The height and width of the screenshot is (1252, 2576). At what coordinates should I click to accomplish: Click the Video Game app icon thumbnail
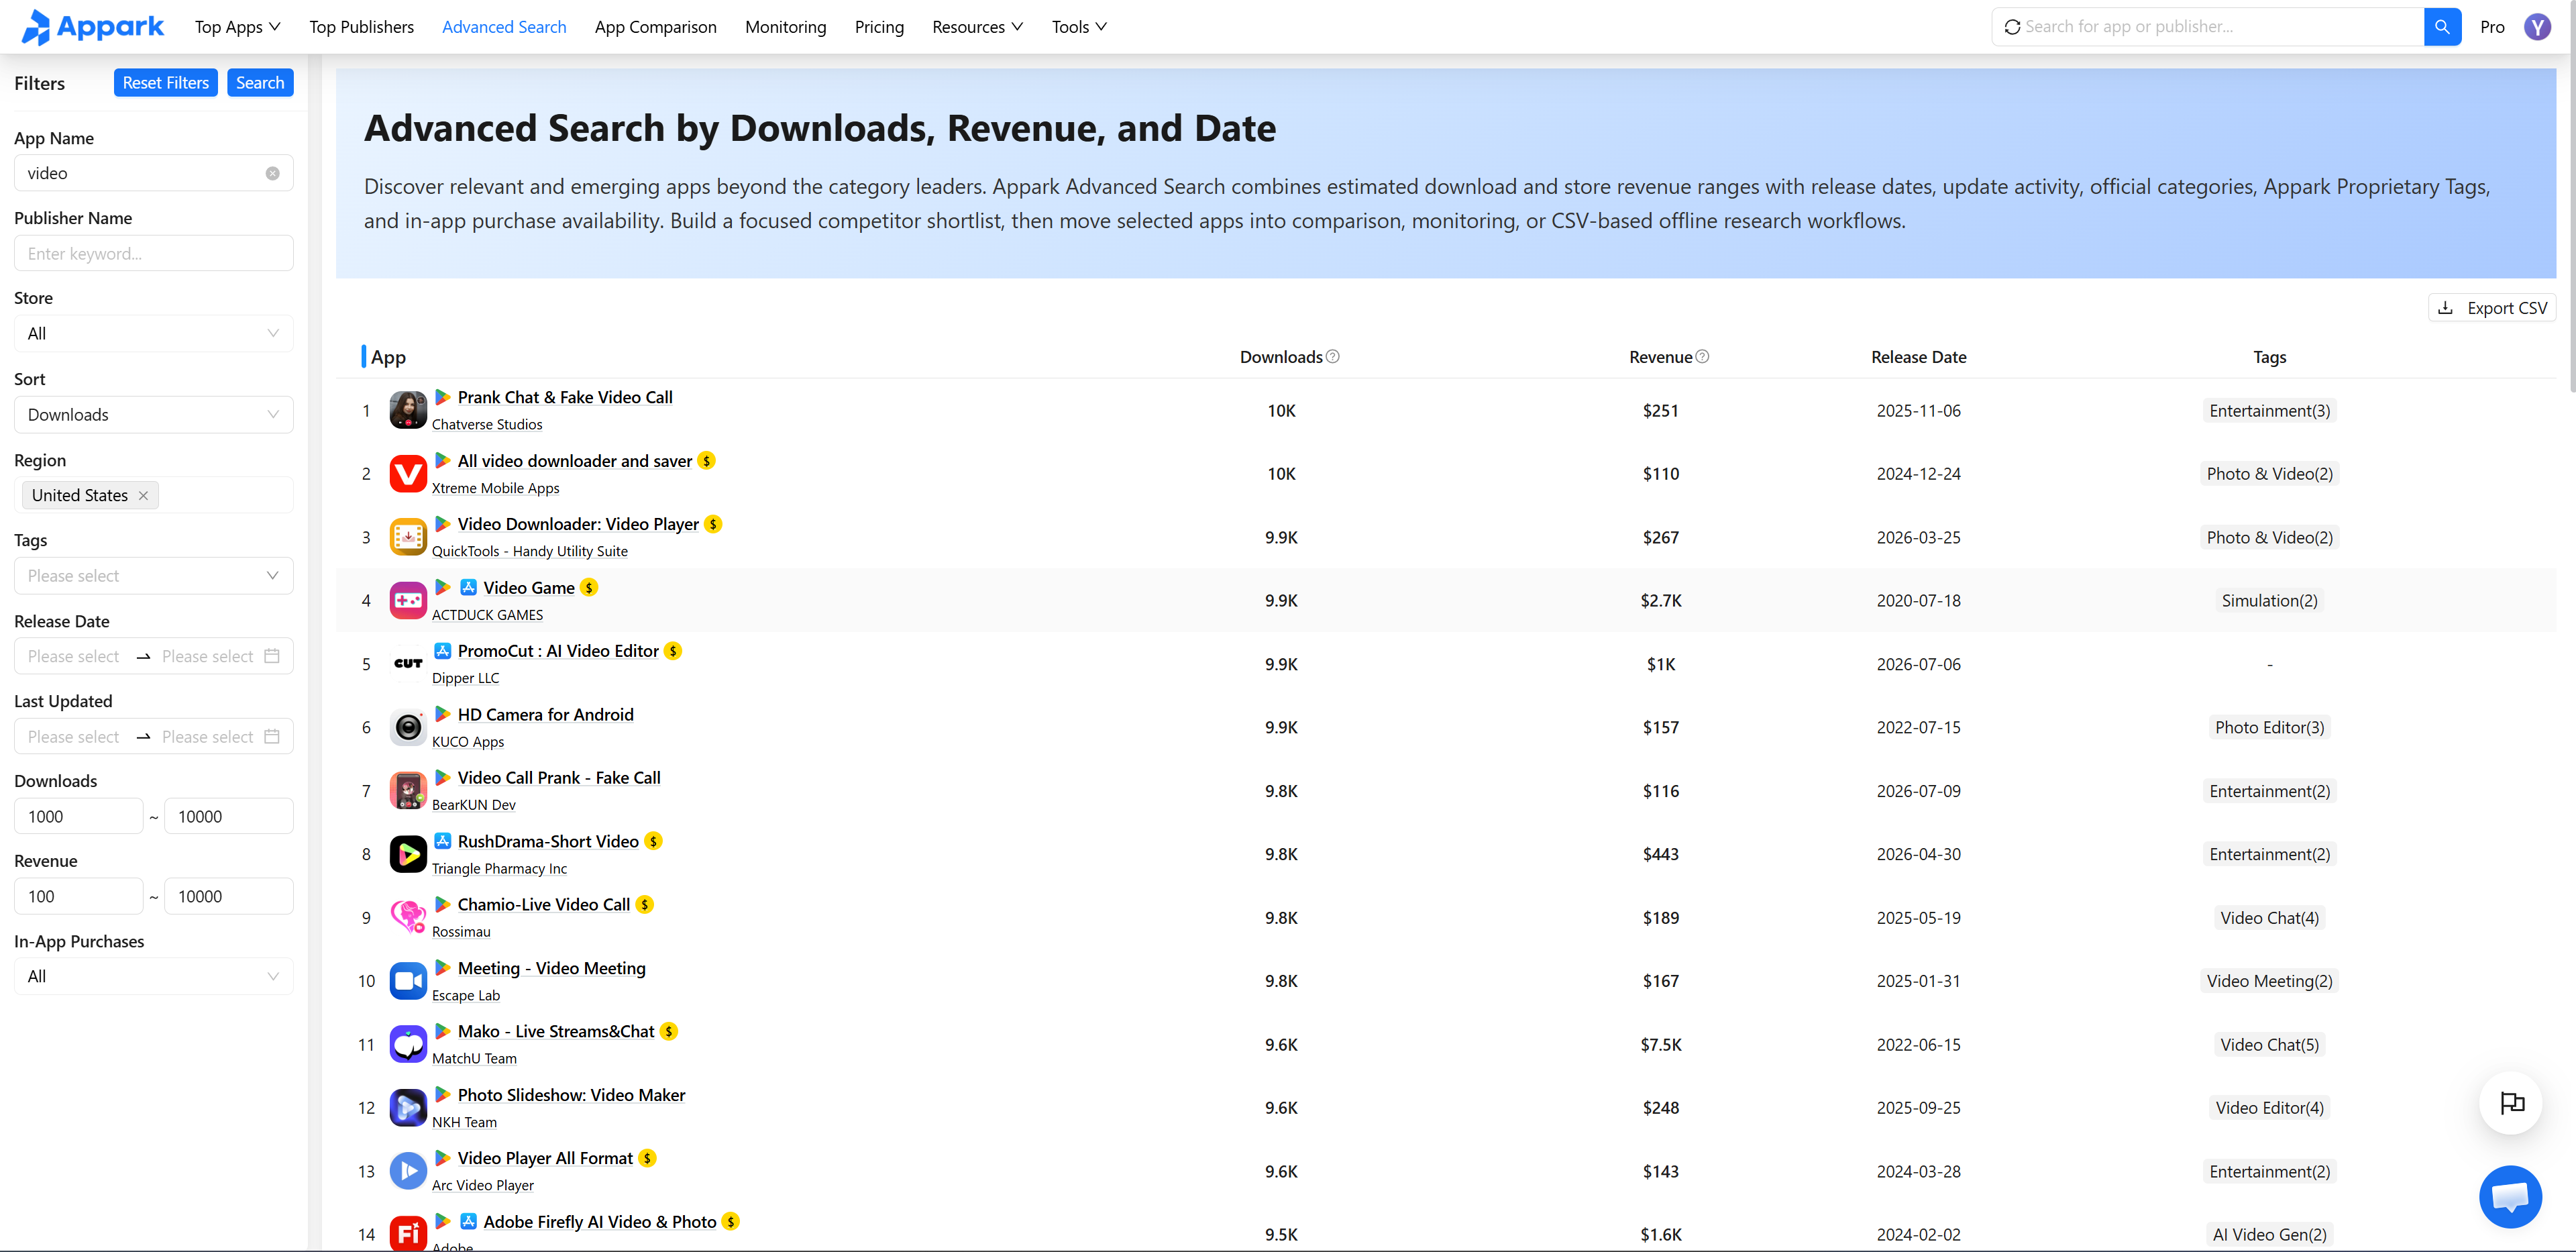[408, 601]
